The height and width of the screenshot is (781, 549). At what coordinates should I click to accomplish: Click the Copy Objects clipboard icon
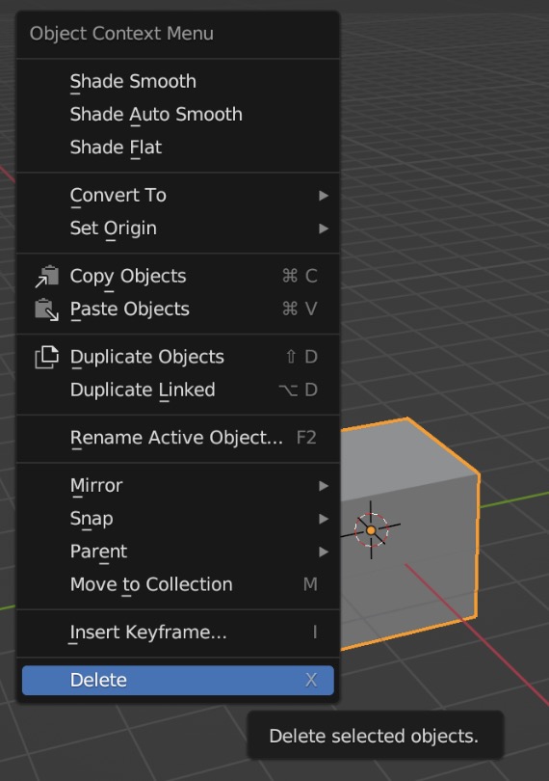tap(47, 277)
